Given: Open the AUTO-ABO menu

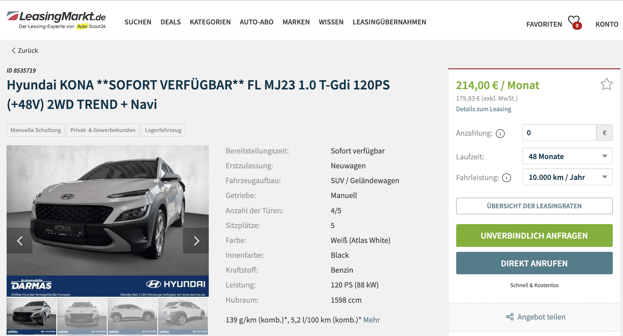Looking at the screenshot, I should tap(257, 22).
